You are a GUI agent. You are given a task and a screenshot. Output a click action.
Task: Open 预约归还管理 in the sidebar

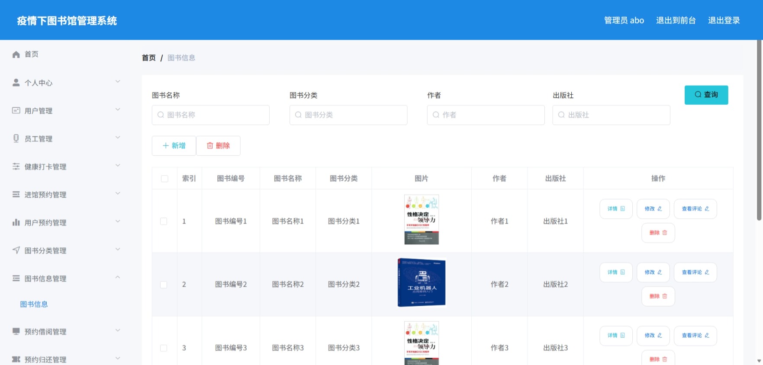click(x=65, y=359)
